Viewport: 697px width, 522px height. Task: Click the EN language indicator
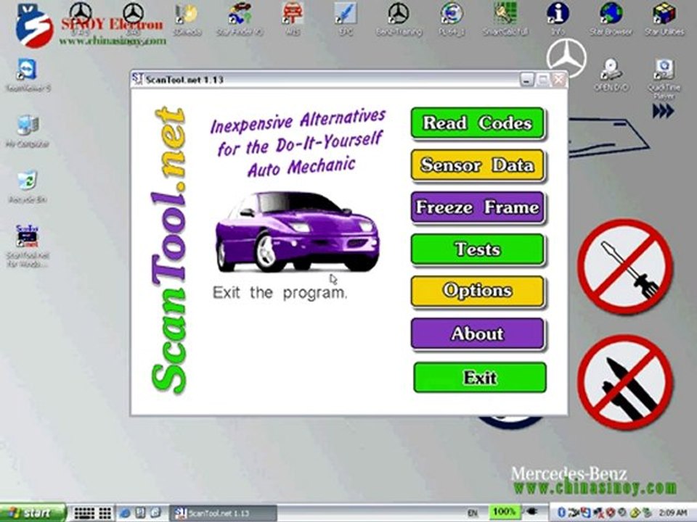(x=473, y=513)
